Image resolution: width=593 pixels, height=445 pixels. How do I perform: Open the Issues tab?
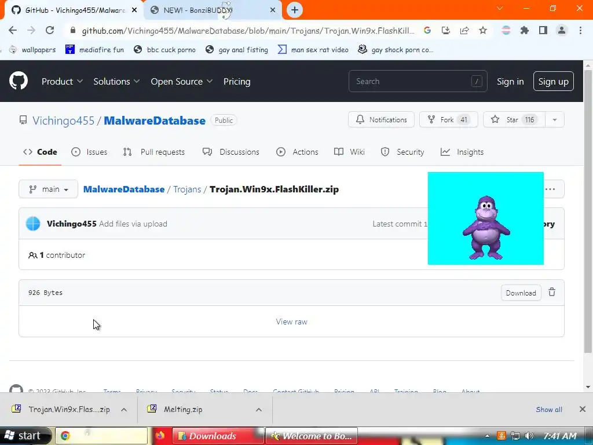point(89,152)
